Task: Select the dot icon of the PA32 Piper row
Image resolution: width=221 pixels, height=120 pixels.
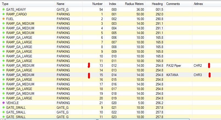Action: pyautogui.click(x=4, y=65)
